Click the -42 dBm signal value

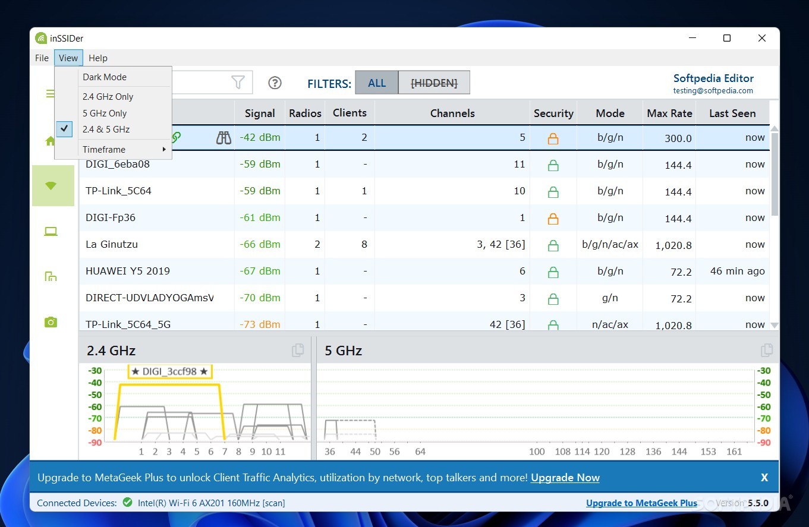click(260, 138)
